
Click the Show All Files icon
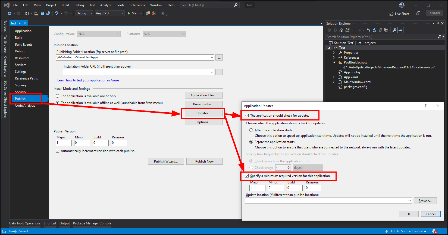coord(386,30)
